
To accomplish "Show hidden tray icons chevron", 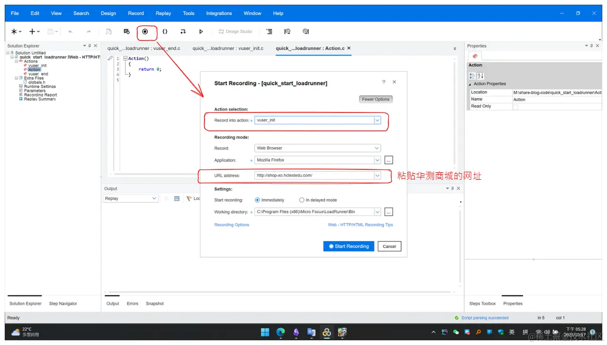I will (x=434, y=332).
